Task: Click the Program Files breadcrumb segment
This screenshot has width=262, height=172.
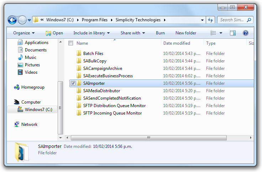Action: [95, 20]
